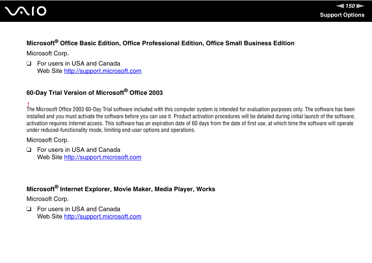Click the page number 150
Screen dimensions: 372x263
pyautogui.click(x=350, y=6)
